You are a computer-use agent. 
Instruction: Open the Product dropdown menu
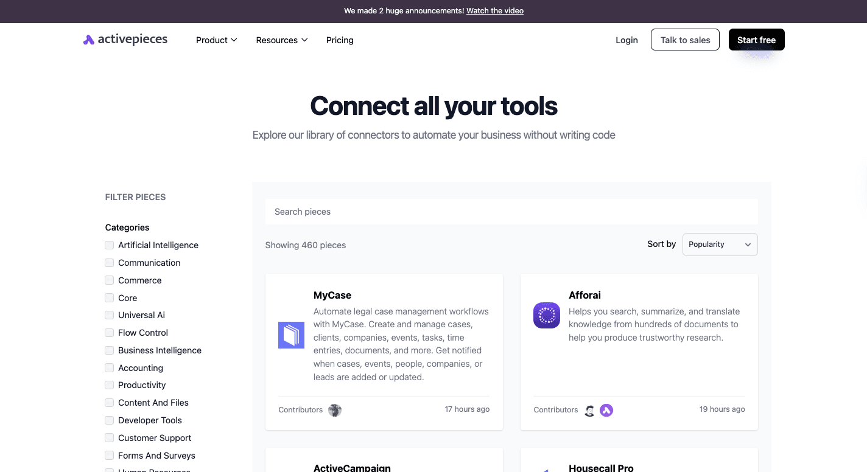point(216,40)
